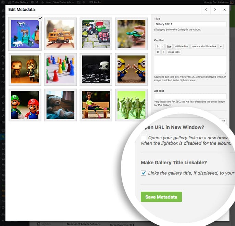
Task: Click the 'ol' caption button
Action: [158, 52]
